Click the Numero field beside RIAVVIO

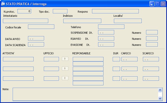pos(152,38)
